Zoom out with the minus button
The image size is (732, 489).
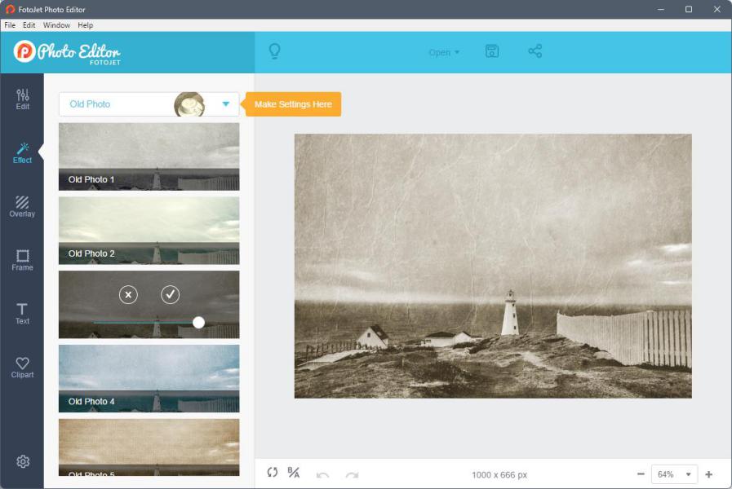(x=641, y=474)
